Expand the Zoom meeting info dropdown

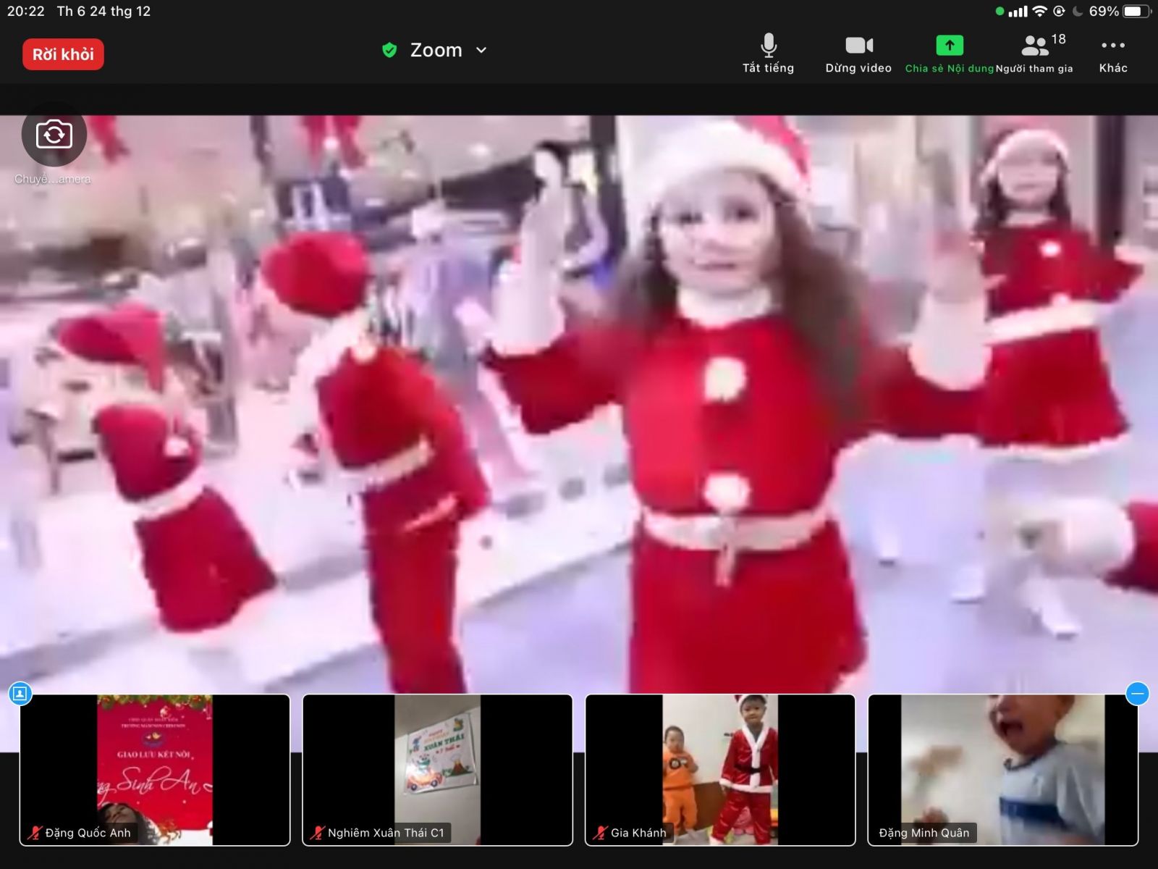481,50
